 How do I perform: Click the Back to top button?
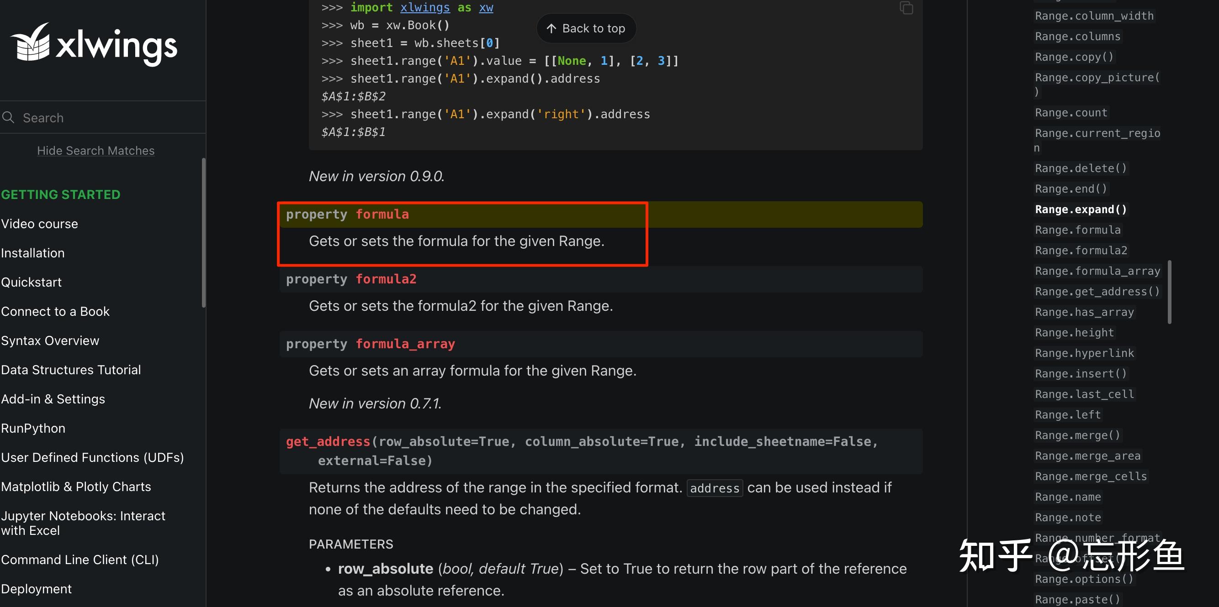click(586, 28)
